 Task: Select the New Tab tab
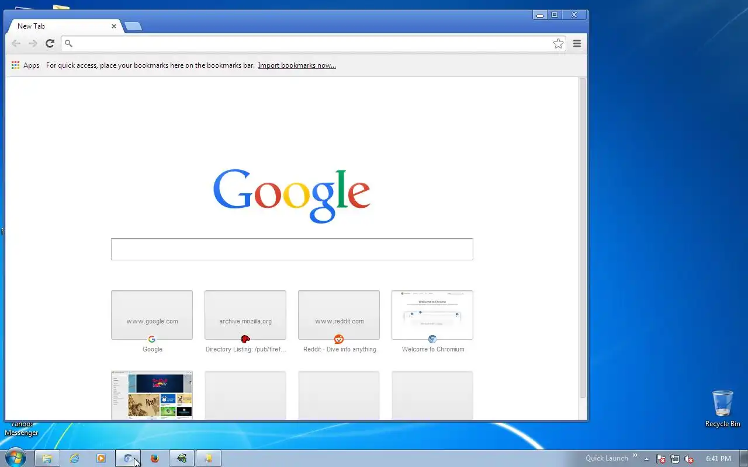click(x=64, y=26)
